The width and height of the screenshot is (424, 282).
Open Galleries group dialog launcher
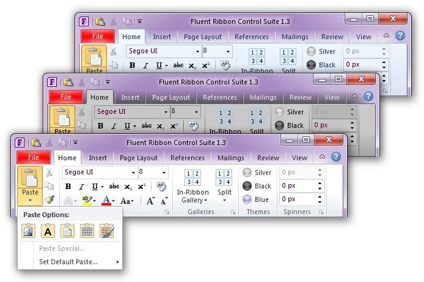pyautogui.click(x=233, y=212)
